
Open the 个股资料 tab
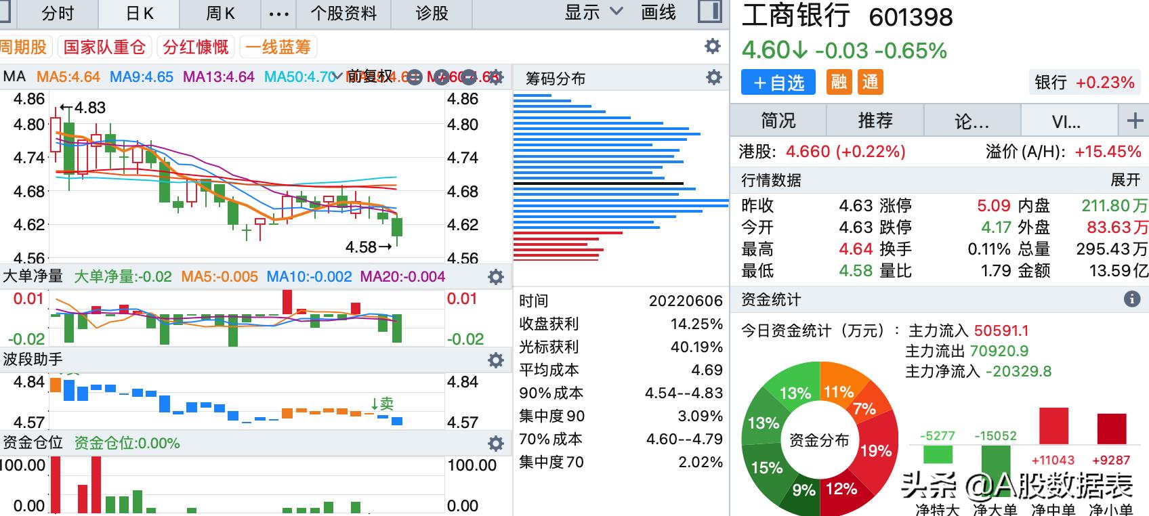(343, 13)
